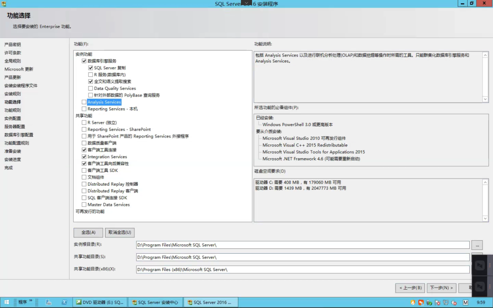The height and width of the screenshot is (308, 493).
Task: Click the M input method tray icon
Action: [465, 302]
